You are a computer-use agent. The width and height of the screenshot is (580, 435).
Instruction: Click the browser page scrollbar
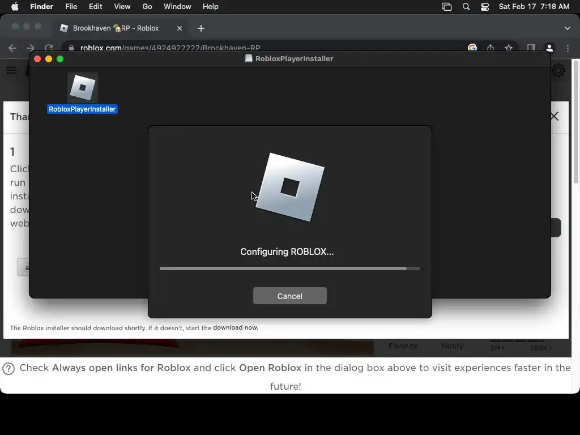pos(576,122)
